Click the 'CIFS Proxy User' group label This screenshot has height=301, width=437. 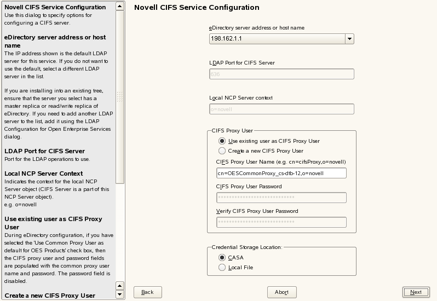232,131
